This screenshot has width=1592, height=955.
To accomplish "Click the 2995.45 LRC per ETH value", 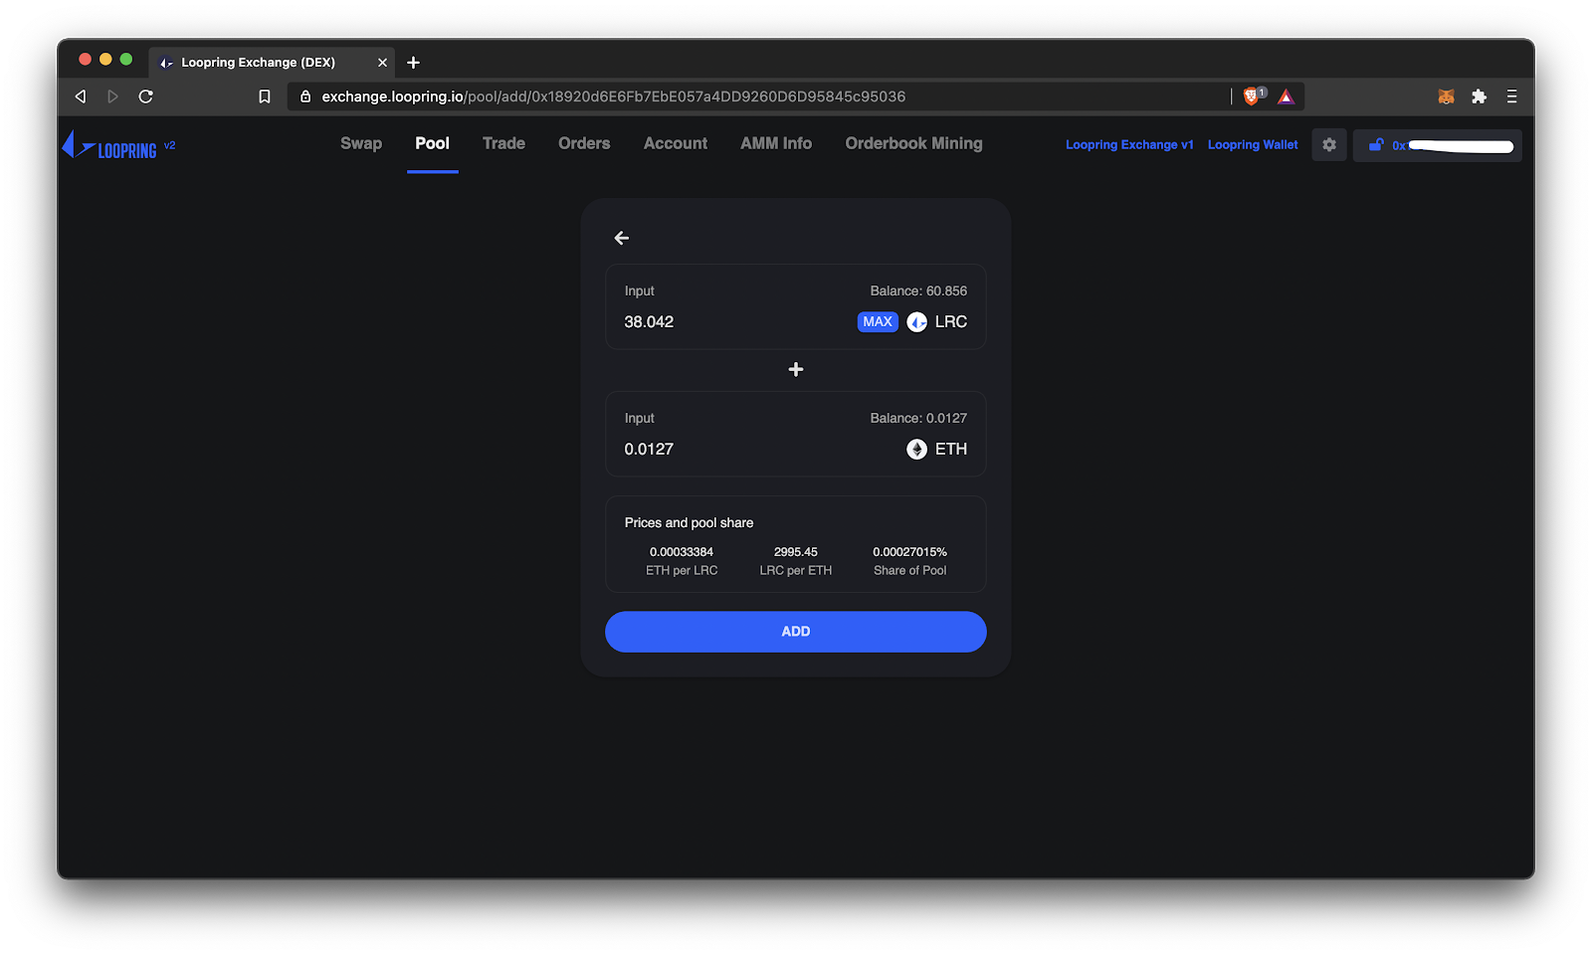I will (x=796, y=552).
